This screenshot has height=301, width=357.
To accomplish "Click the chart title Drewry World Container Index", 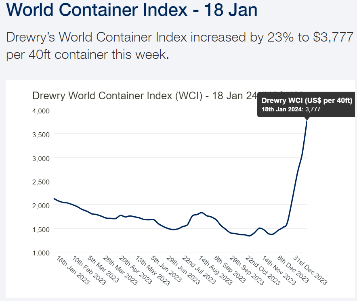I will point(145,96).
